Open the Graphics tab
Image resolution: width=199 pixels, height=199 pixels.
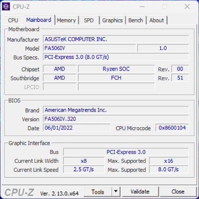click(x=113, y=20)
